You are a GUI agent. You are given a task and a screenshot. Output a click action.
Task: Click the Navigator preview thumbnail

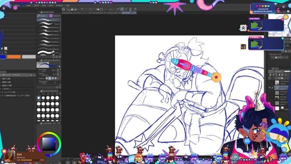click(x=279, y=26)
